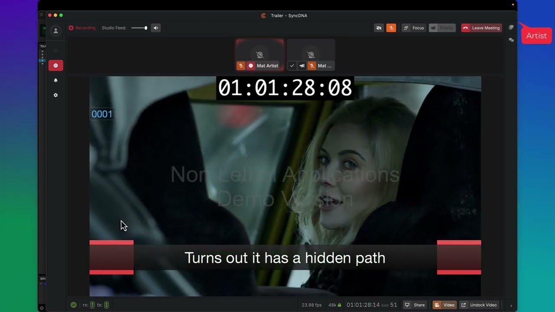
Task: Click the video preview area
Action: coord(285,186)
